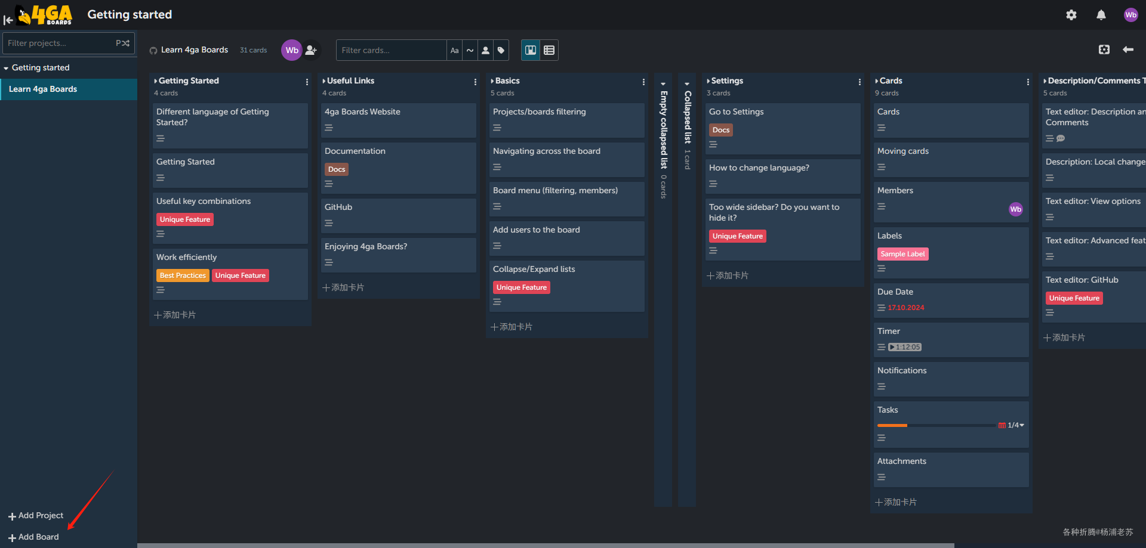
Task: Open the Cards list three-dot menu
Action: pos(1028,82)
